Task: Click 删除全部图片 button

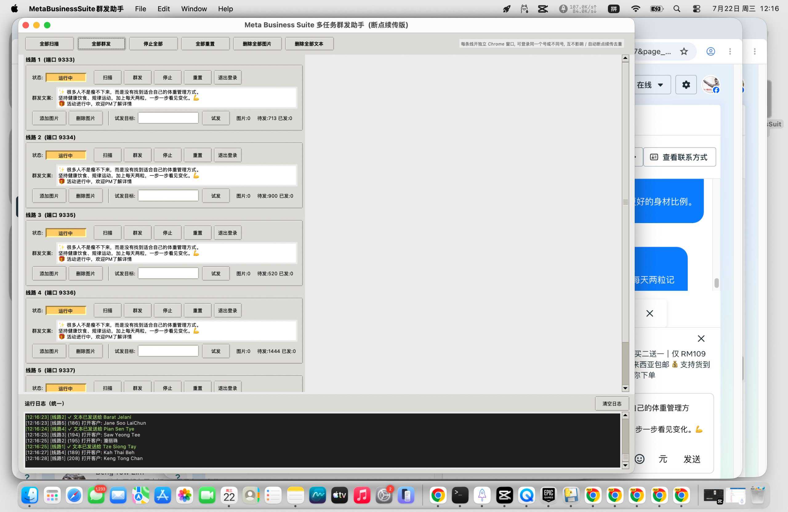Action: (257, 44)
